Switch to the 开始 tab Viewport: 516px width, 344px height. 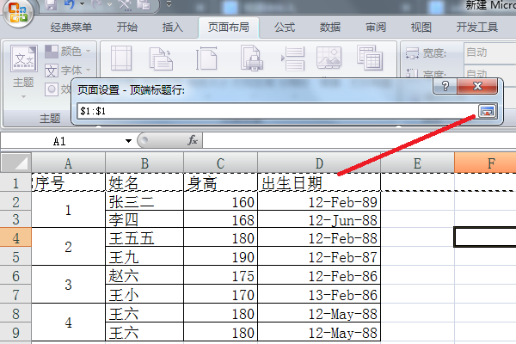(x=126, y=28)
